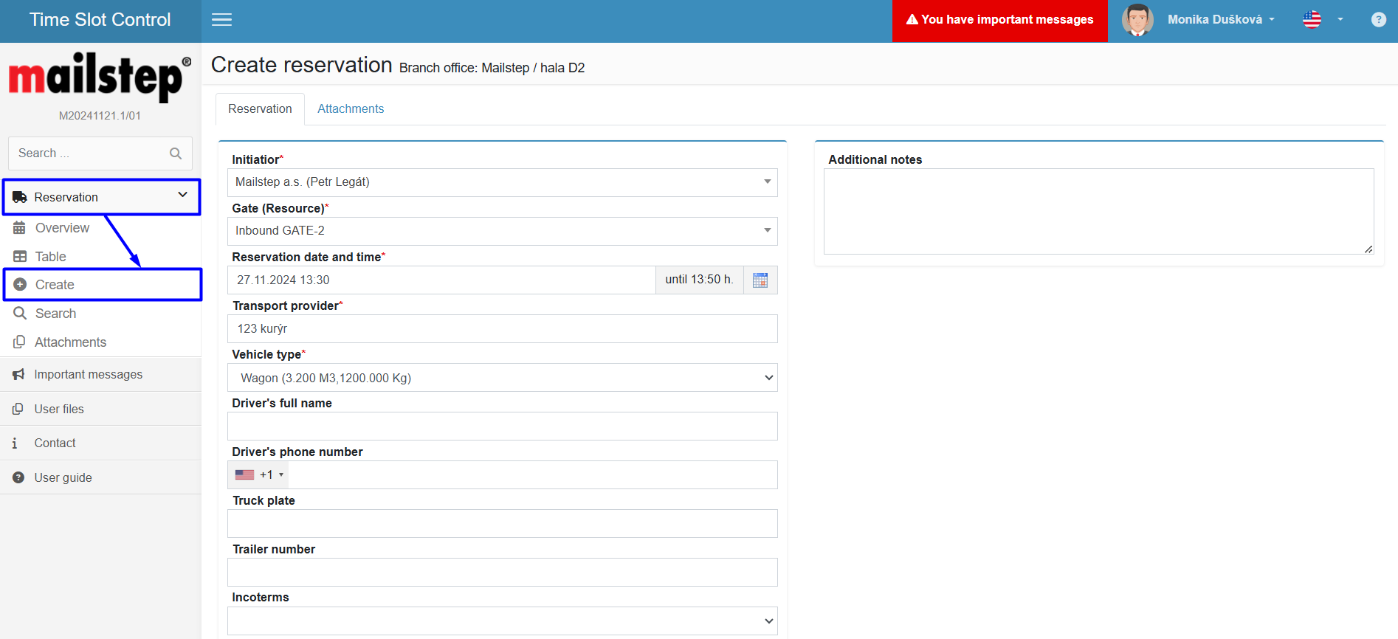Expand the Initiator dropdown

coord(502,182)
